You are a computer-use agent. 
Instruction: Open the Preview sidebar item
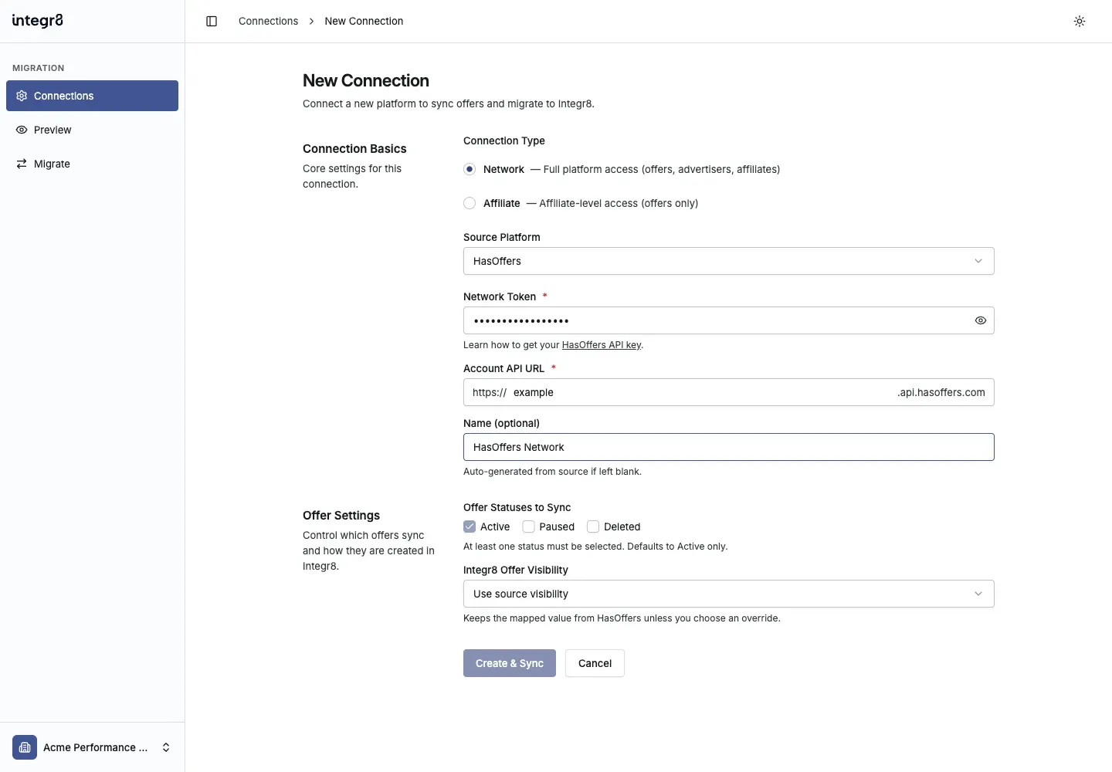pos(92,130)
